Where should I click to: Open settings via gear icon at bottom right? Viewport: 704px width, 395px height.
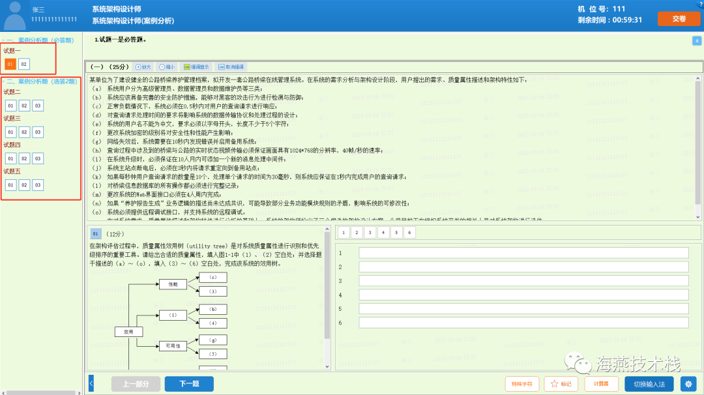(688, 384)
